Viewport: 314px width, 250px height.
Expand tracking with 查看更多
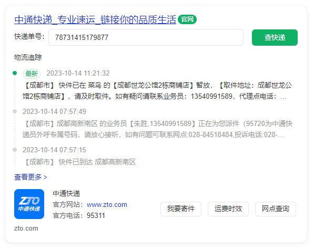tap(31, 177)
